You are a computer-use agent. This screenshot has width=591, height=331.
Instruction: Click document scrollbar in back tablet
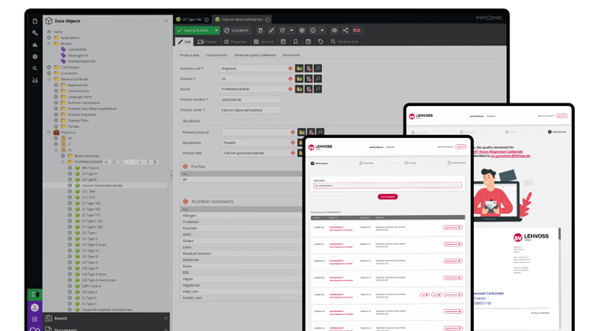click(x=560, y=233)
